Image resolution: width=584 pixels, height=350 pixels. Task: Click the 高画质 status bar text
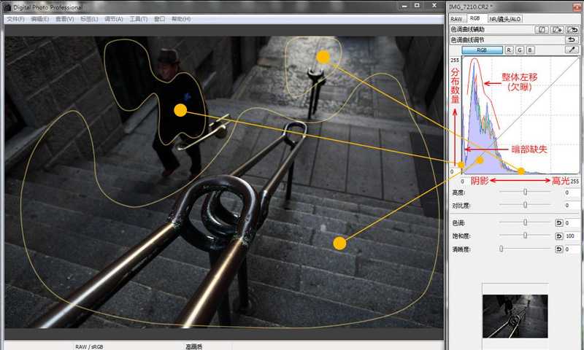[193, 346]
